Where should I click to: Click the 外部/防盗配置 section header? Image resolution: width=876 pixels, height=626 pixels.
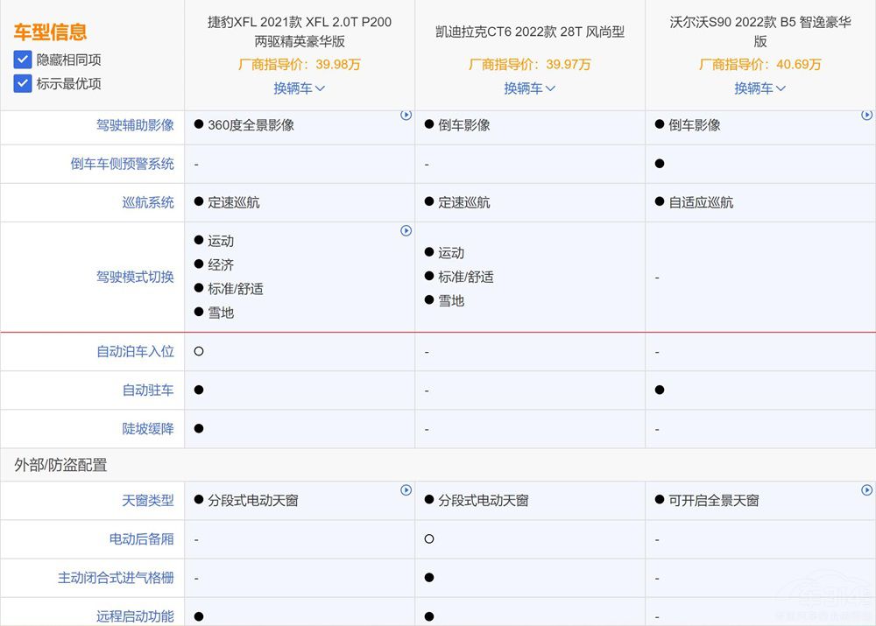click(x=60, y=465)
